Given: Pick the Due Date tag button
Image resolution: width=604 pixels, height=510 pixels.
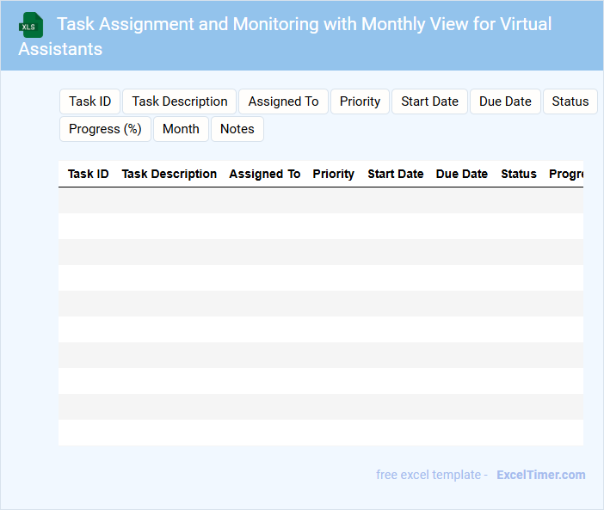Looking at the screenshot, I should (x=505, y=101).
